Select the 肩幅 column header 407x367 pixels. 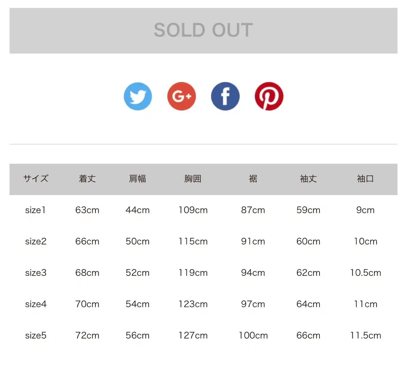137,179
